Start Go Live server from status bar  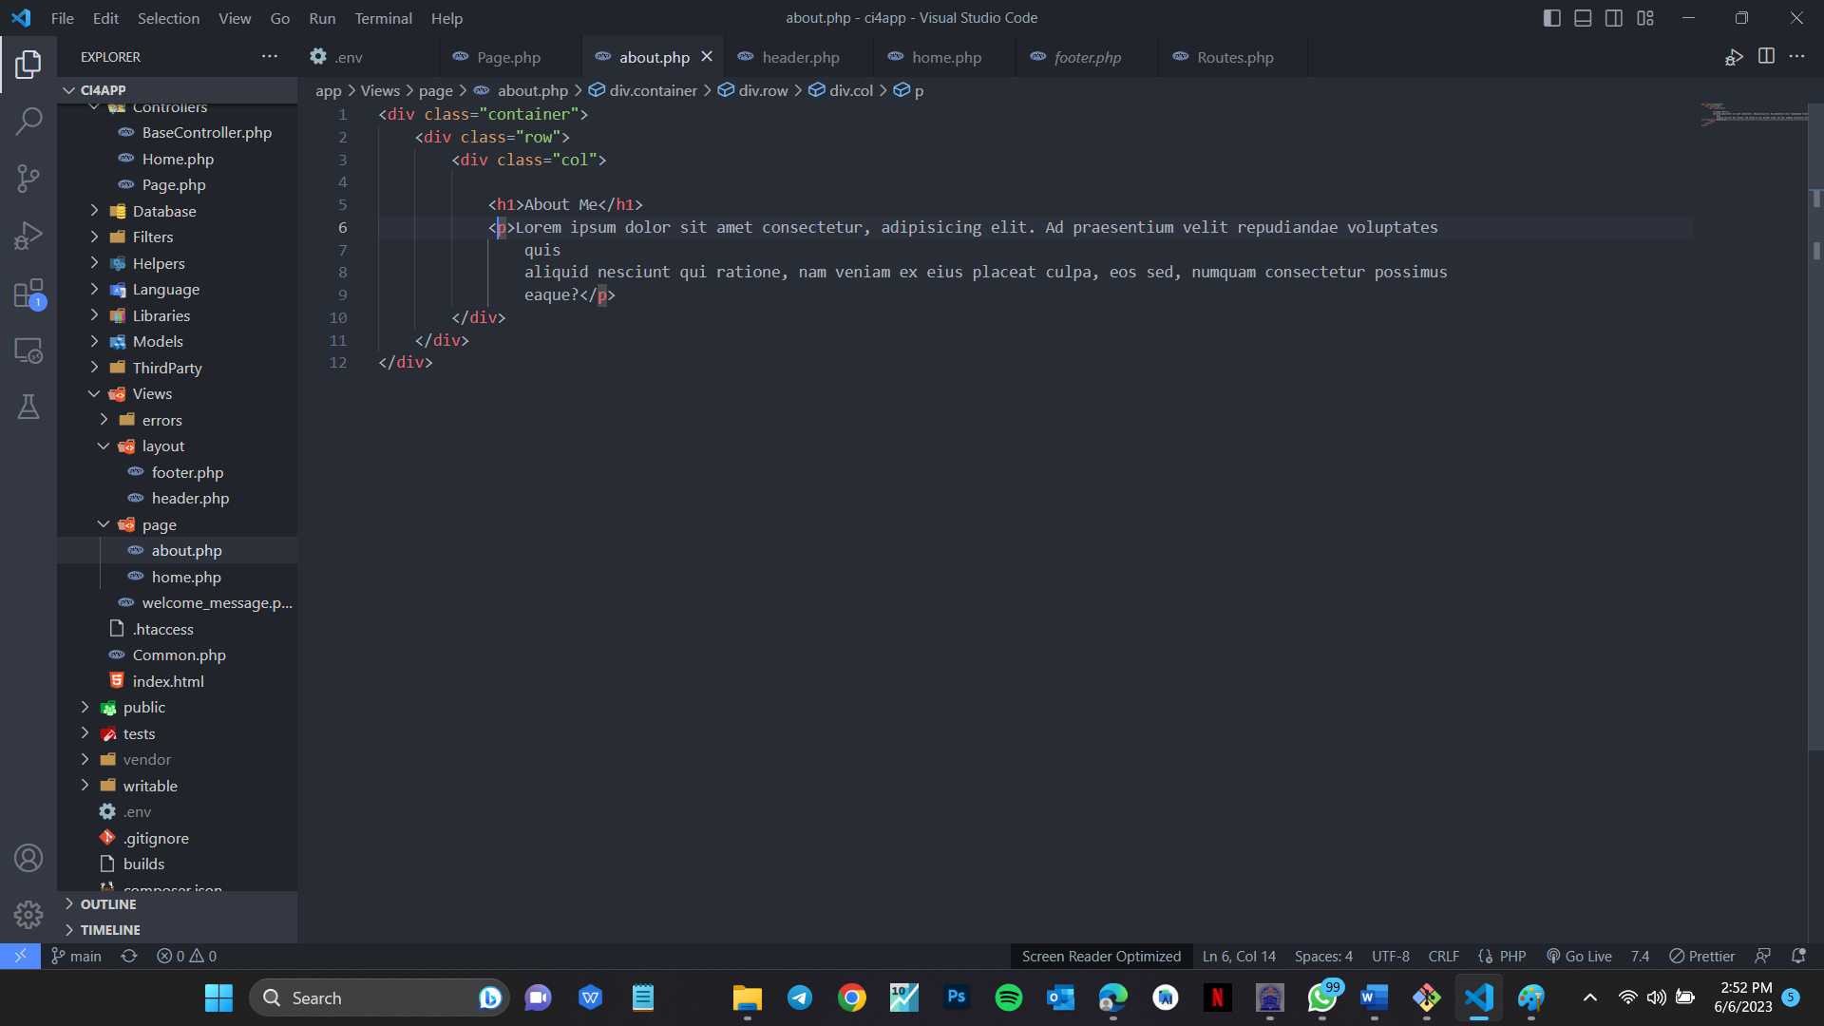[x=1579, y=956]
